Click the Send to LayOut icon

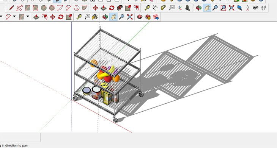[x=156, y=17]
